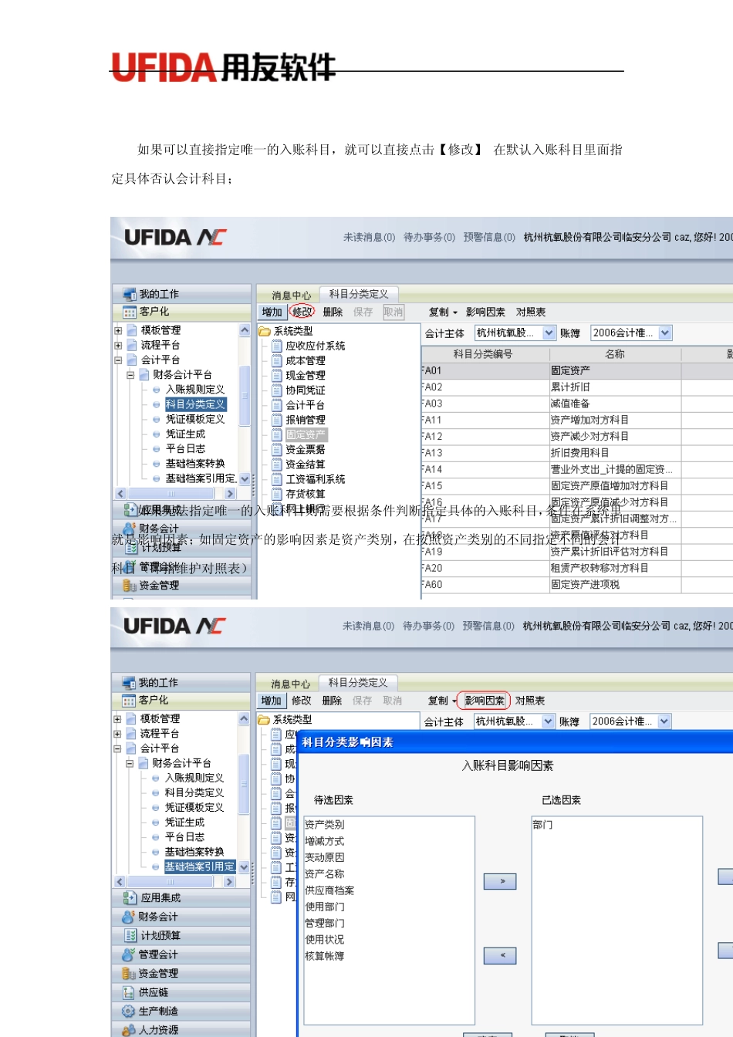The image size is (733, 1037).
Task: Click 报销管理 document icon
Action: (277, 420)
